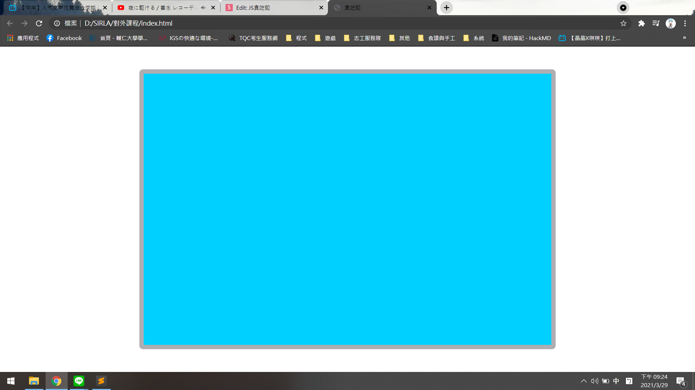
Task: Open media control playlist icon
Action: (656, 23)
